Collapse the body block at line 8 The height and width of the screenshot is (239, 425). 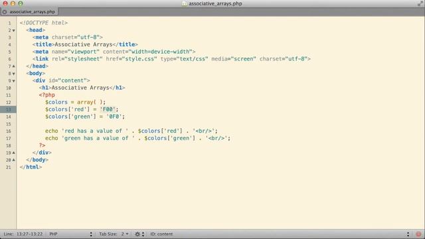click(13, 74)
